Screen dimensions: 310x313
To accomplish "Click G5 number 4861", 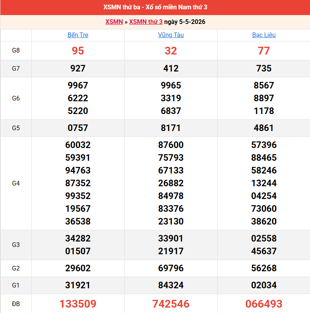I will [x=264, y=128].
